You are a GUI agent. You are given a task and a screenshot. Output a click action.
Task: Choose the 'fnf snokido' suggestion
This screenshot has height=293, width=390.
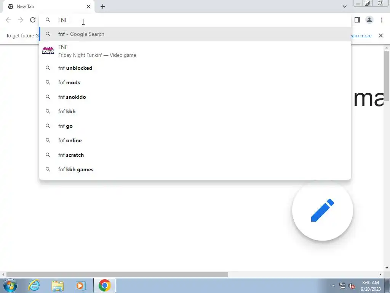coord(195,97)
